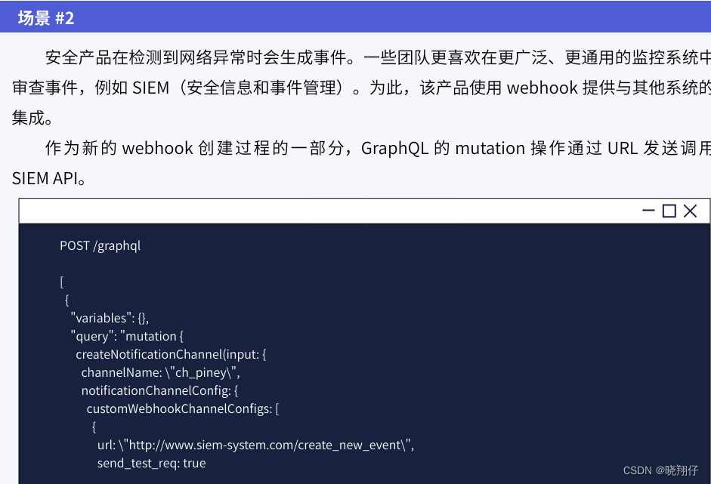711x484 pixels.
Task: Click the empty white title bar of the code window
Action: pos(325,211)
